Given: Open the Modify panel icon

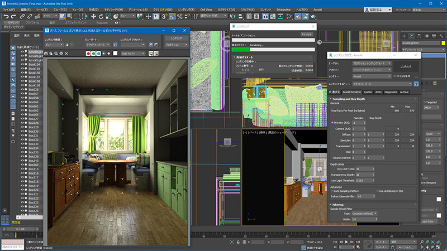Looking at the screenshot, I should click(411, 36).
